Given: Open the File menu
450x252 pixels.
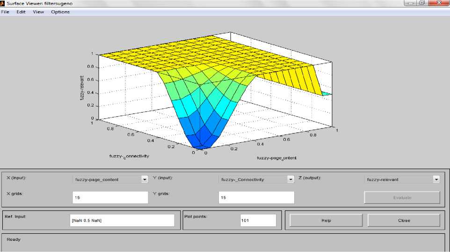Looking at the screenshot, I should tap(5, 12).
